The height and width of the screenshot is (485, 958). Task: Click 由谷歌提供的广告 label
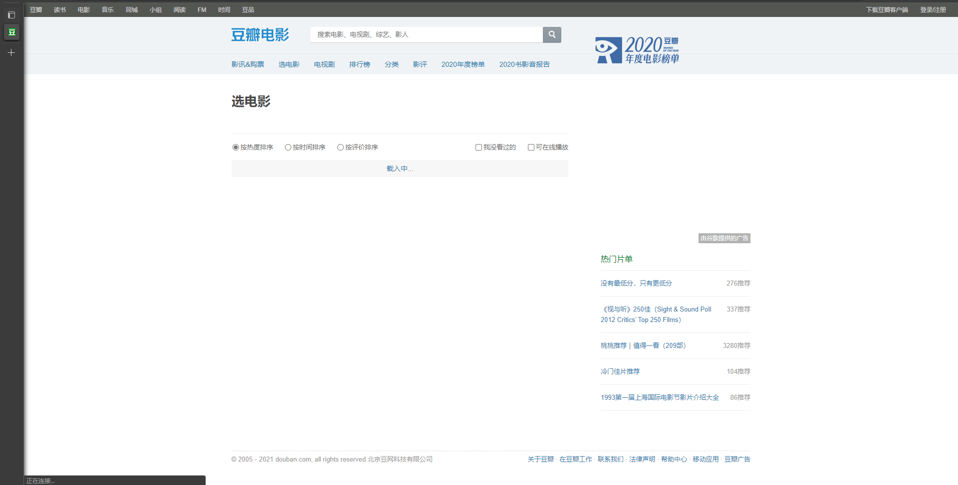click(x=724, y=238)
